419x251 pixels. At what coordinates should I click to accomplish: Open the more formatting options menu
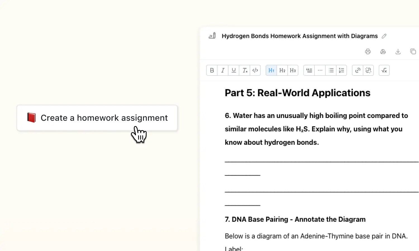point(320,70)
